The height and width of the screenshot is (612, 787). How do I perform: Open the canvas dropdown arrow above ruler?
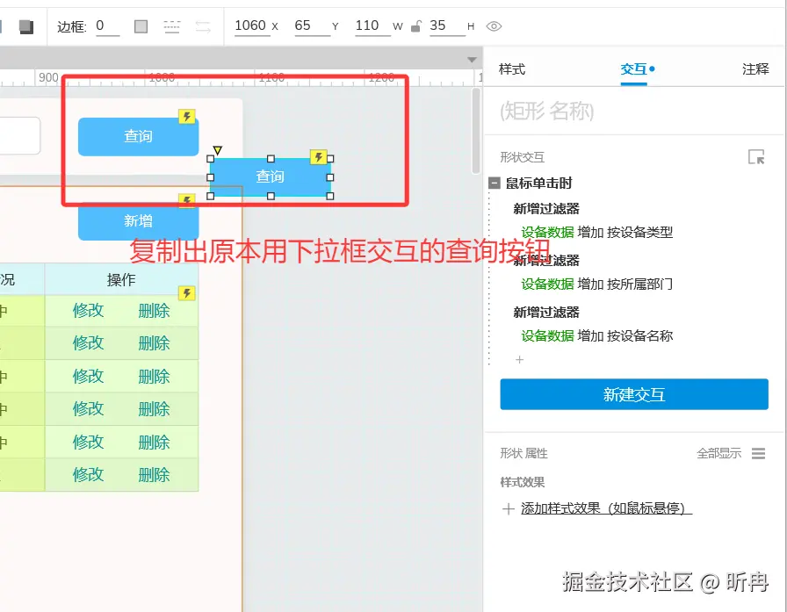click(472, 60)
